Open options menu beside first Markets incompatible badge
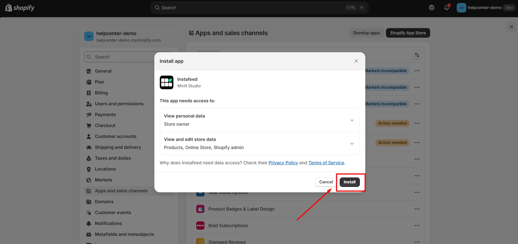Viewport: 518px width, 244px height. (417, 71)
